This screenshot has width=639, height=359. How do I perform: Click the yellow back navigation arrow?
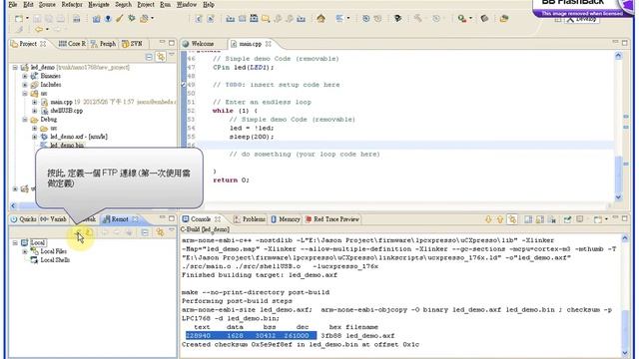[x=39, y=29]
